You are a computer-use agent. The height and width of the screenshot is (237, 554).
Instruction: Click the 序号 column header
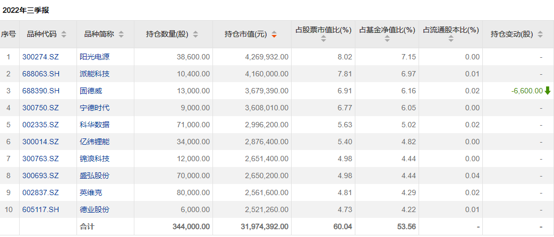pyautogui.click(x=8, y=34)
